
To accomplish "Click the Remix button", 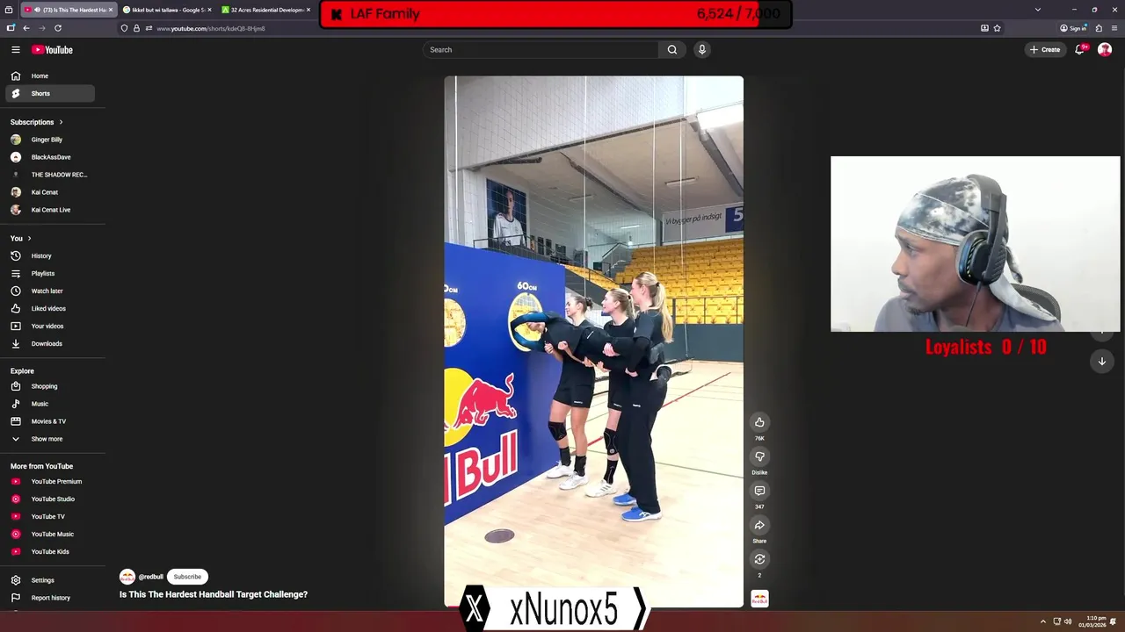I will pyautogui.click(x=759, y=559).
